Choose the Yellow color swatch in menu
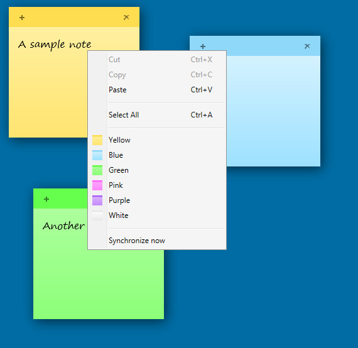358x348 pixels. click(97, 140)
